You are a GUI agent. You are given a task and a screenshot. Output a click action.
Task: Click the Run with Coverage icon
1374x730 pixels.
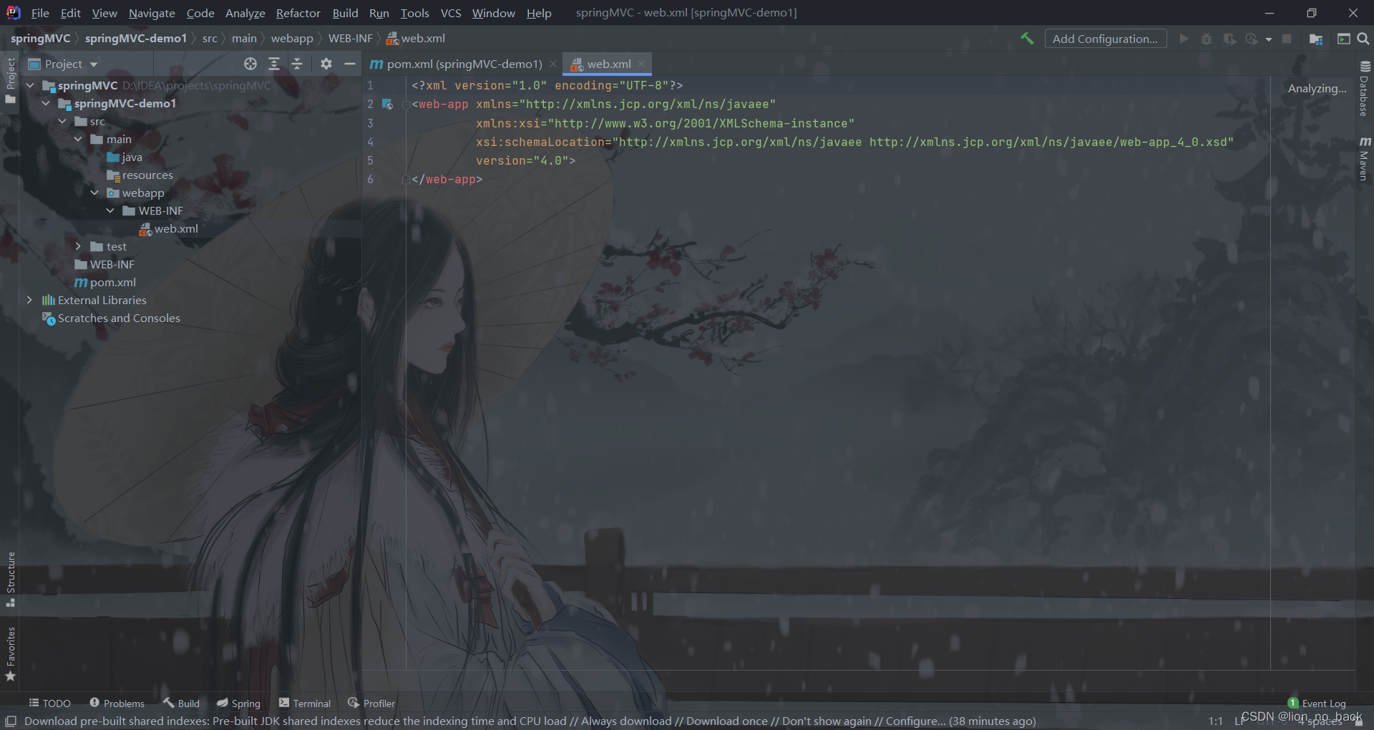point(1229,39)
